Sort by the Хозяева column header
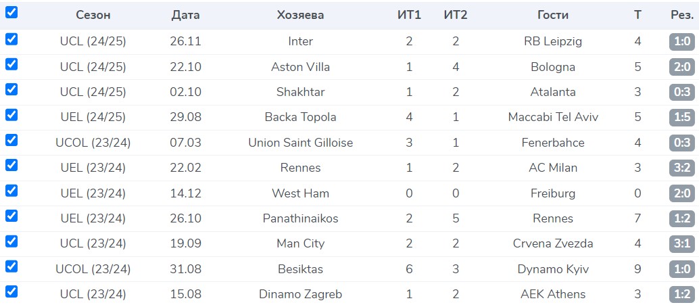This screenshot has height=307, width=699. [x=300, y=15]
